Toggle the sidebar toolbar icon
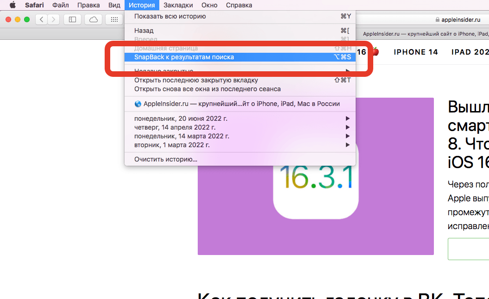489x299 pixels. [x=72, y=19]
